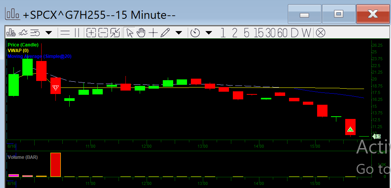Click the VWAP (0) legend label

[18, 51]
